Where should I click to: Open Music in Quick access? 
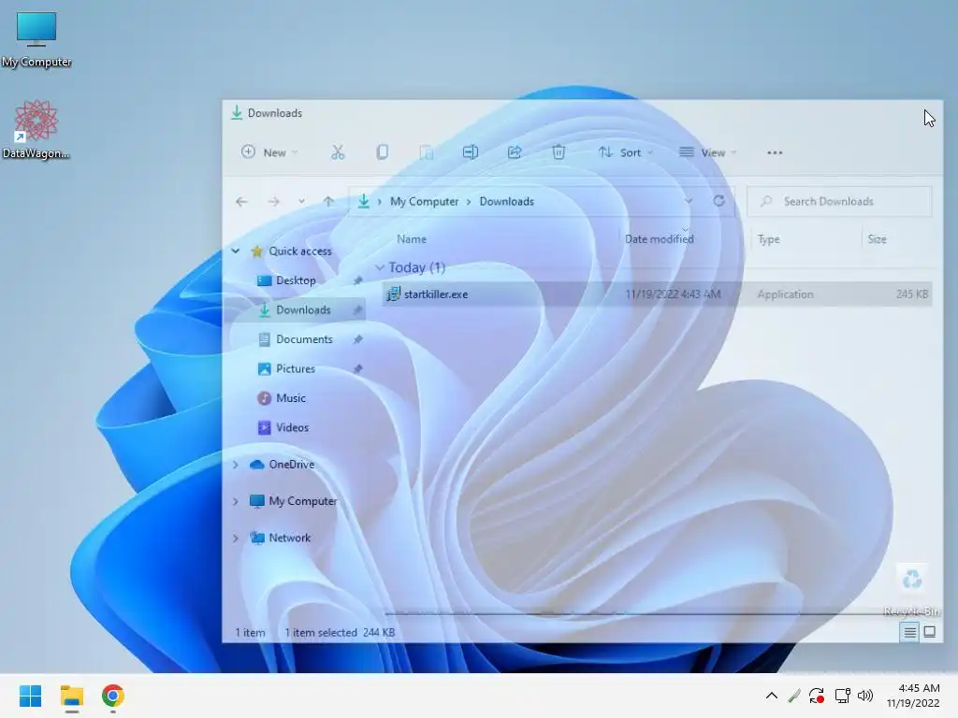pyautogui.click(x=291, y=397)
